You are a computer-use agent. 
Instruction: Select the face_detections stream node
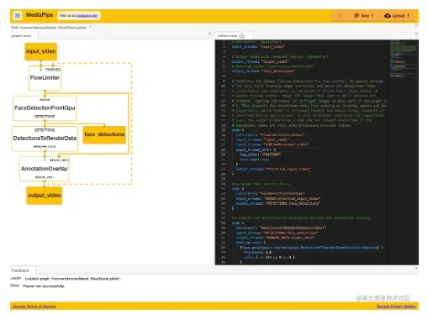pyautogui.click(x=104, y=134)
